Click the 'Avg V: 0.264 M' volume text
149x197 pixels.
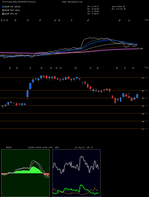point(118,6)
